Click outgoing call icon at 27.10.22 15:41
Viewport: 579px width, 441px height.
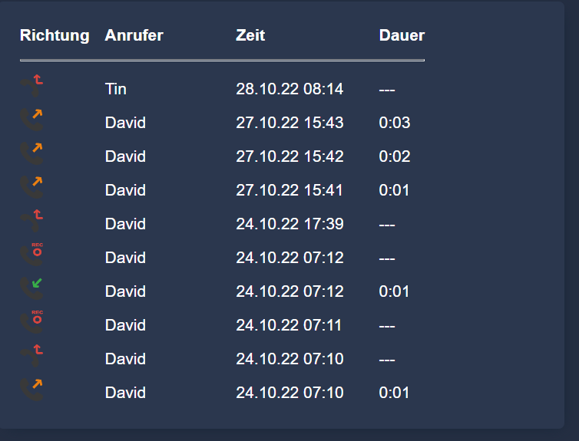(31, 188)
